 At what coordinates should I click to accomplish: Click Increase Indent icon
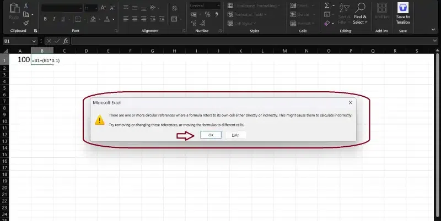point(162,19)
